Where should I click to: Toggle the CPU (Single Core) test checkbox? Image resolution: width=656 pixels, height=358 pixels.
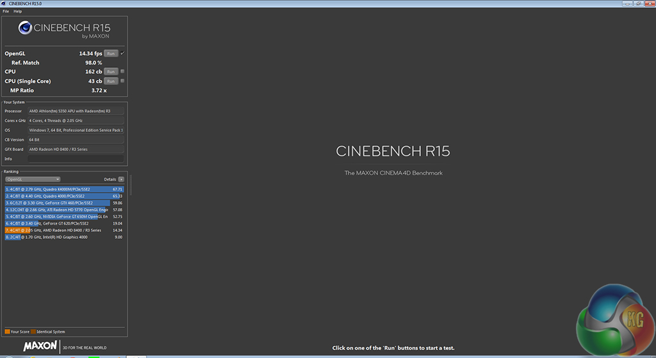tap(122, 81)
